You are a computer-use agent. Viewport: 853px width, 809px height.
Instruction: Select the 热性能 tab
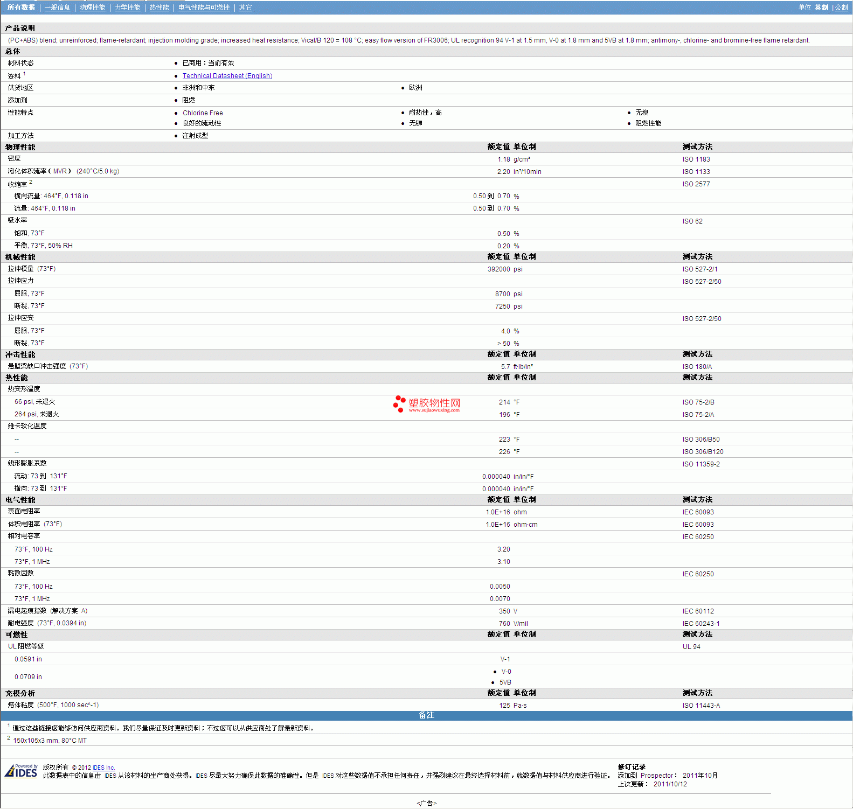point(159,8)
